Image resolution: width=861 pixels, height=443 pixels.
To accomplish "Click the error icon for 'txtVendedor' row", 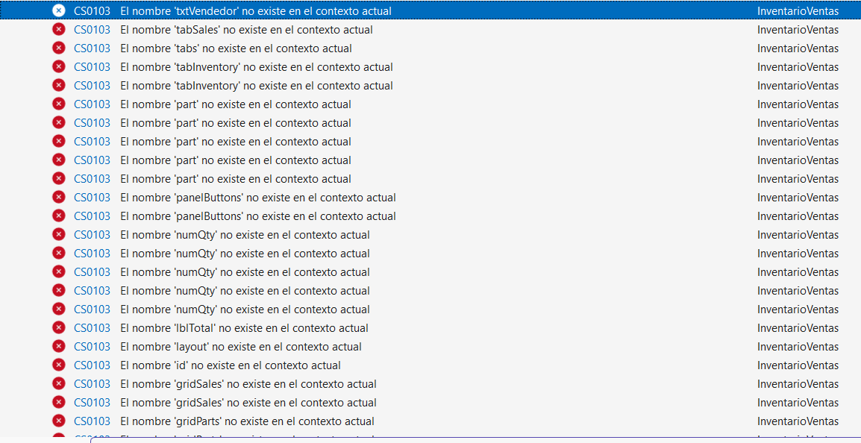I will pyautogui.click(x=59, y=11).
